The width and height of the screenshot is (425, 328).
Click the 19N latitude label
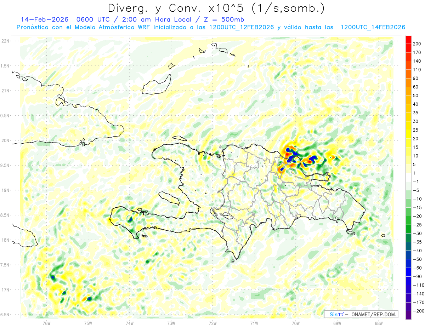pyautogui.click(x=5, y=190)
